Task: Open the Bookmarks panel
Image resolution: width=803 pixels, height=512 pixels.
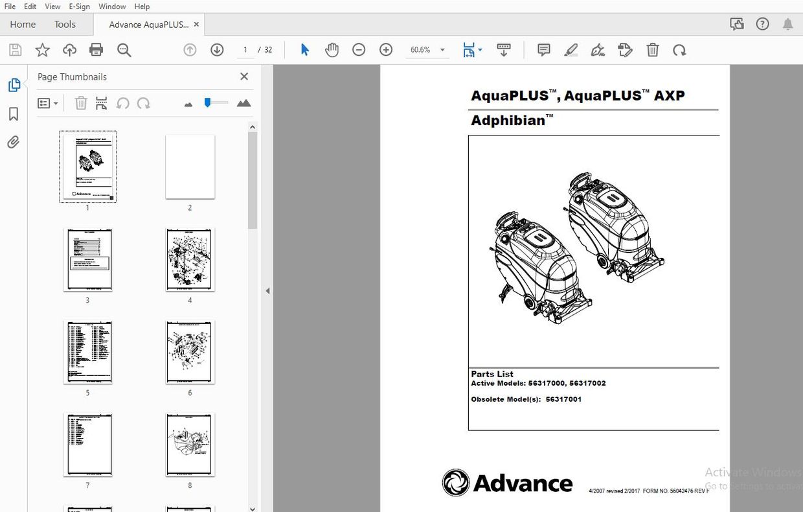Action: pos(14,114)
